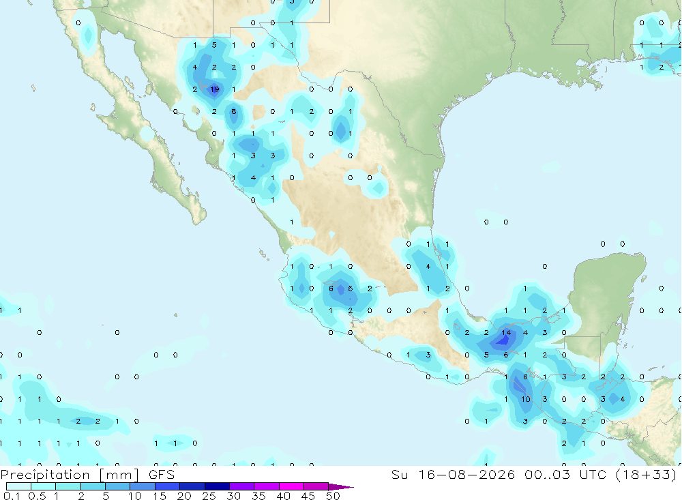Click the '45' legend scale label

[x=308, y=496]
